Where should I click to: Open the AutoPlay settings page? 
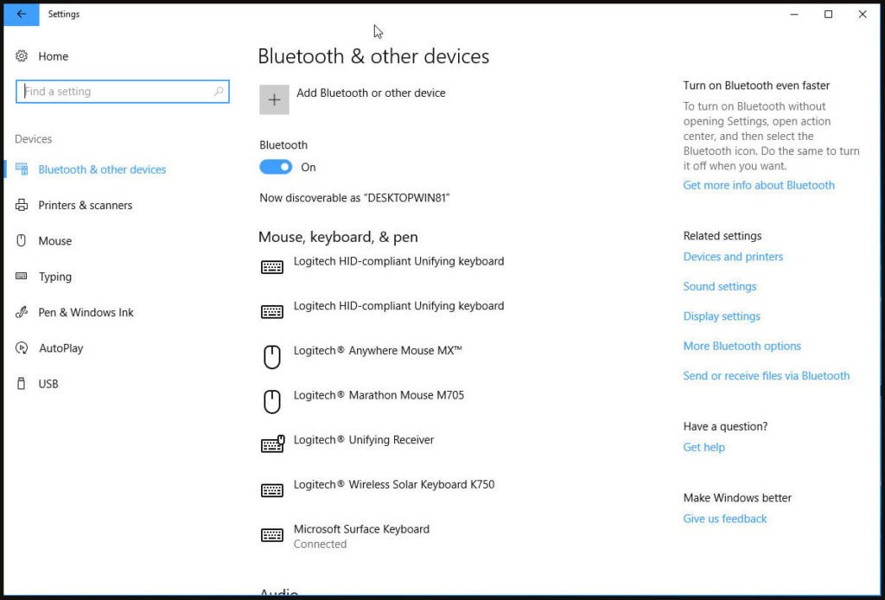pyautogui.click(x=60, y=348)
